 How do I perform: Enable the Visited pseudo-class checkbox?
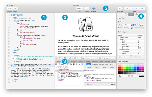(x=109, y=68)
